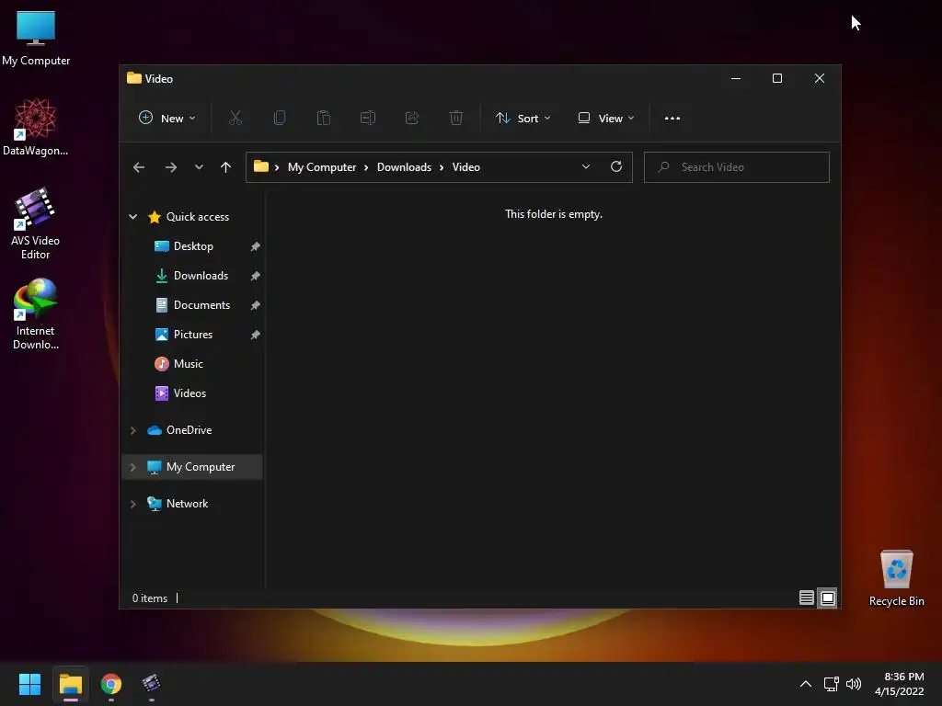The width and height of the screenshot is (942, 706).
Task: Click the Share icon in toolbar
Action: click(x=411, y=119)
